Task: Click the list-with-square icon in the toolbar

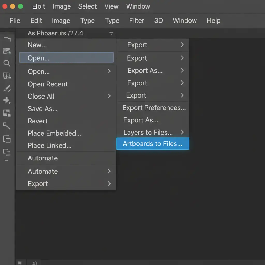Action: coord(7,113)
